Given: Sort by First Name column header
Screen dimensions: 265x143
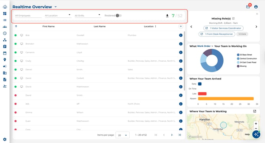Looking at the screenshot, I should 49,26.
